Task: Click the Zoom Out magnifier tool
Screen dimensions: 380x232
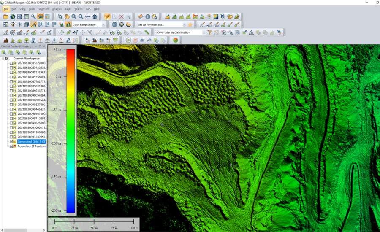Action: pos(81,17)
